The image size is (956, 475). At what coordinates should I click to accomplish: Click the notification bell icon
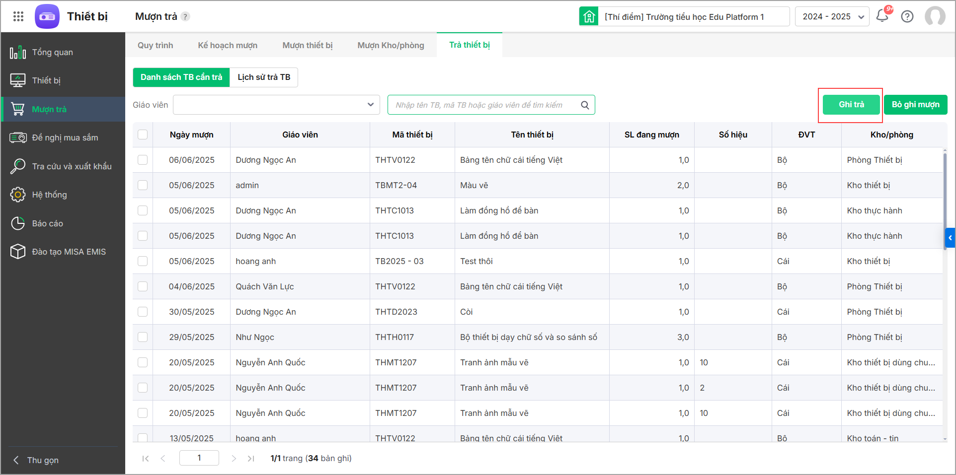[882, 16]
